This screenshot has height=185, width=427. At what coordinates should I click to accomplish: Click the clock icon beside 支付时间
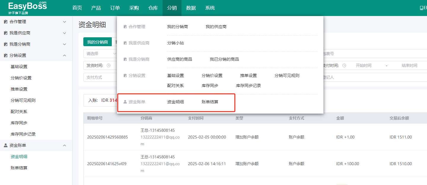(x=344, y=65)
